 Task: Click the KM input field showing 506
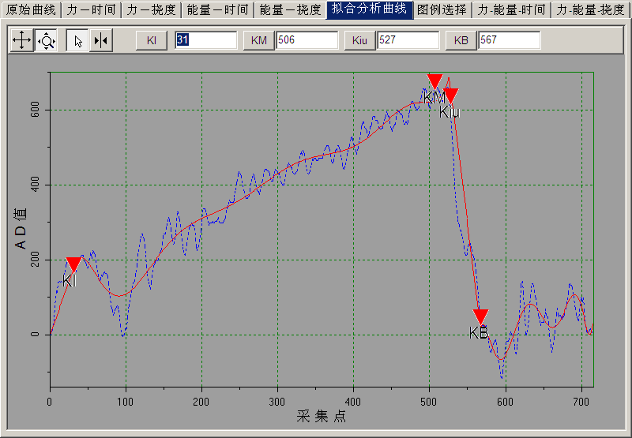tap(307, 40)
